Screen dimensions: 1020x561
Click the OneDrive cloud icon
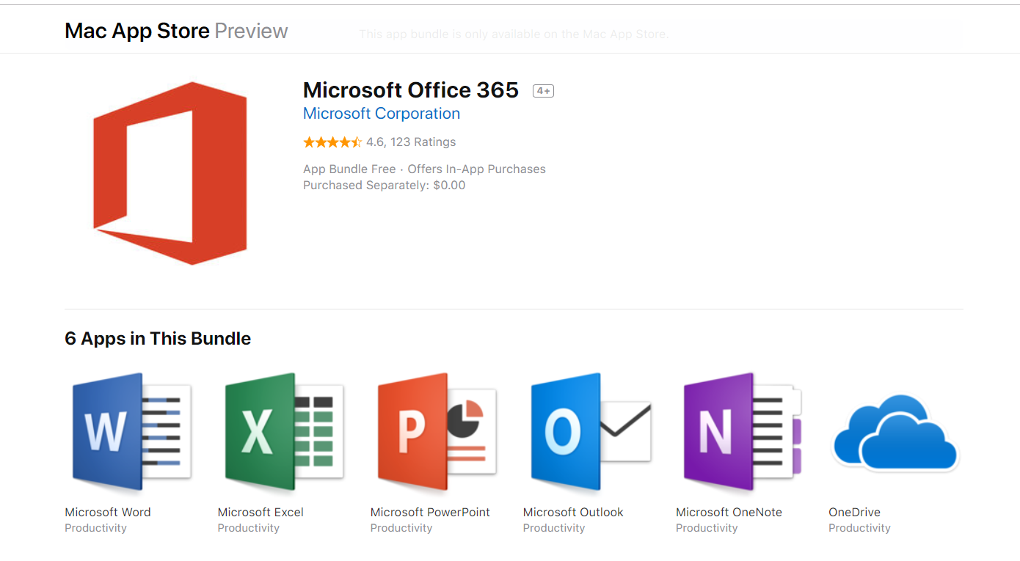tap(895, 433)
